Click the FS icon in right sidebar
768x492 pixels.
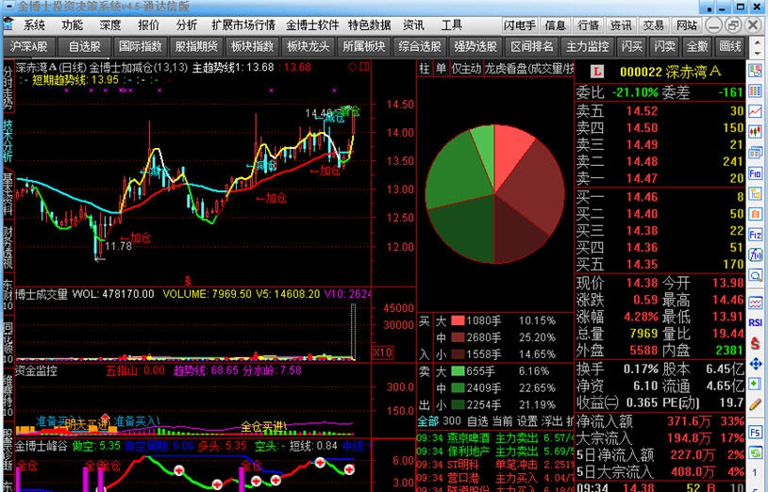755,433
